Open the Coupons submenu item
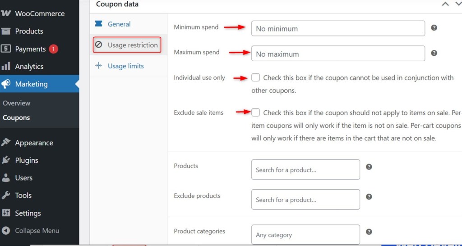The height and width of the screenshot is (246, 462). point(16,118)
